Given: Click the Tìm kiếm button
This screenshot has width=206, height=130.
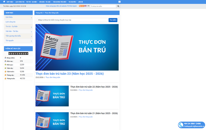Looking at the screenshot, I should pyautogui.click(x=113, y=20).
